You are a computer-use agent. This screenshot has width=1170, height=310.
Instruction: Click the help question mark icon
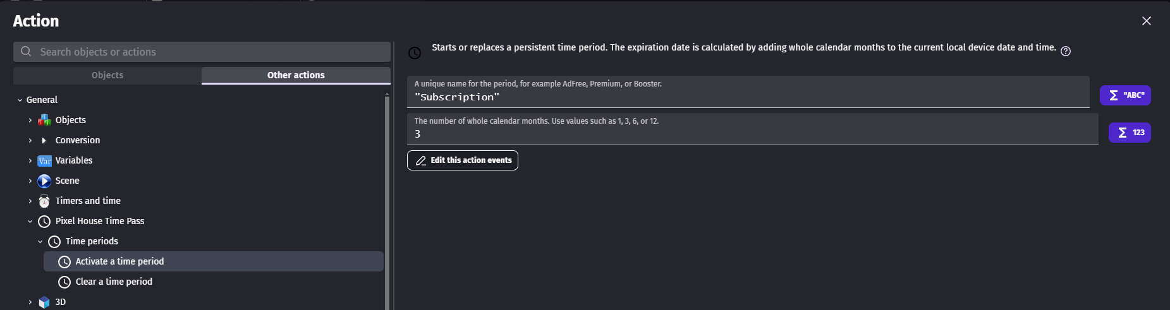pos(1065,52)
